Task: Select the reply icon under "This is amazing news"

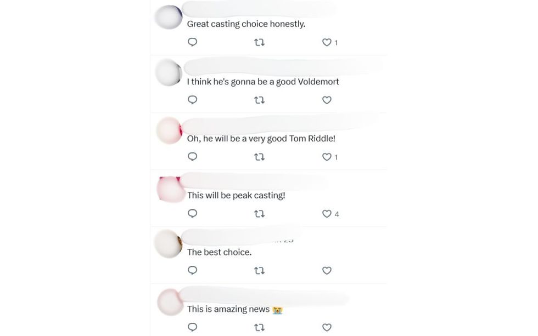Action: pos(192,327)
